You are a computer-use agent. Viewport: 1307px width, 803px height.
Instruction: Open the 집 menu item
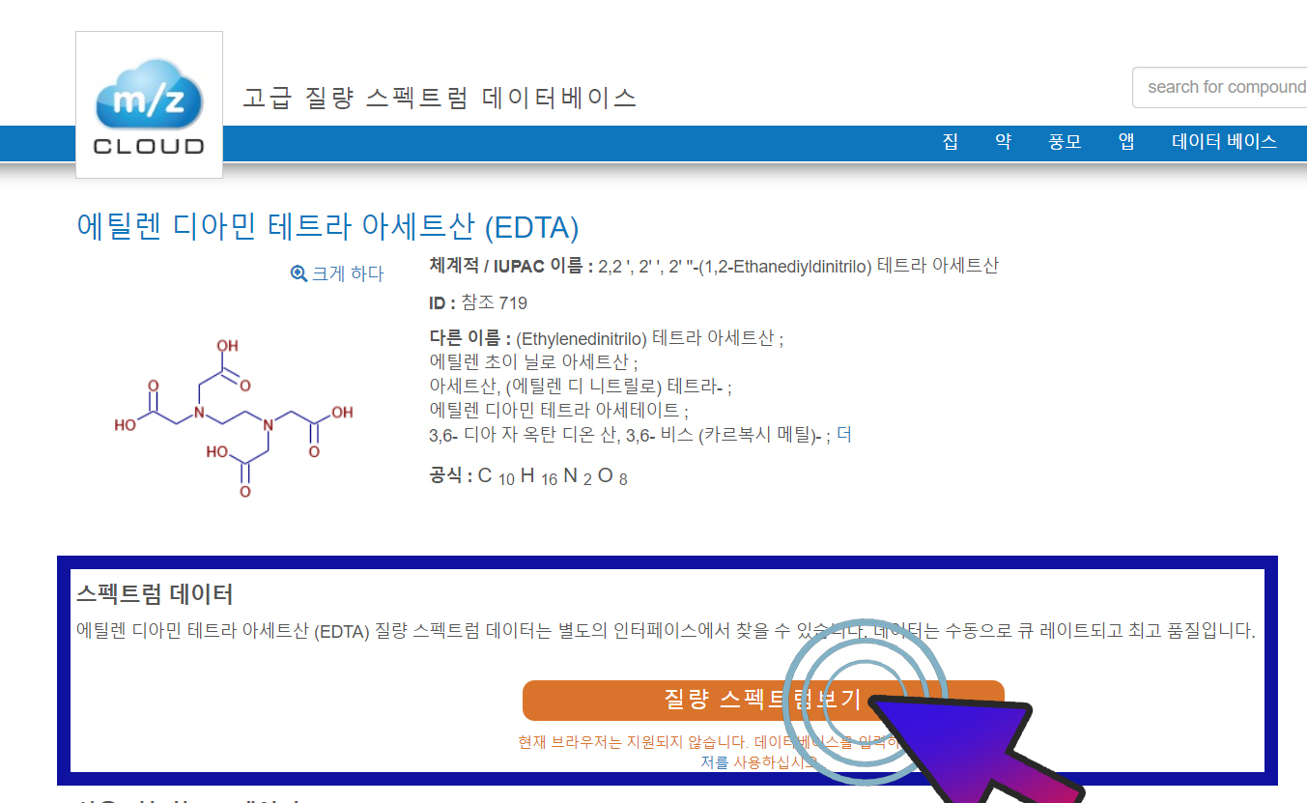pos(951,141)
